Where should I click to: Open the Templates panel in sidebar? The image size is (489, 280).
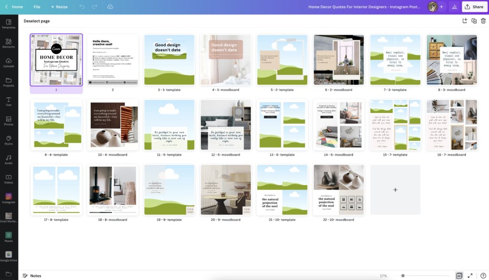coord(9,24)
